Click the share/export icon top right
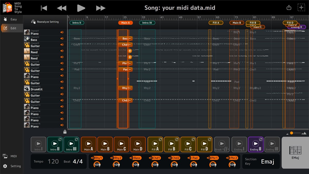The width and height of the screenshot is (309, 174). pyautogui.click(x=289, y=7)
